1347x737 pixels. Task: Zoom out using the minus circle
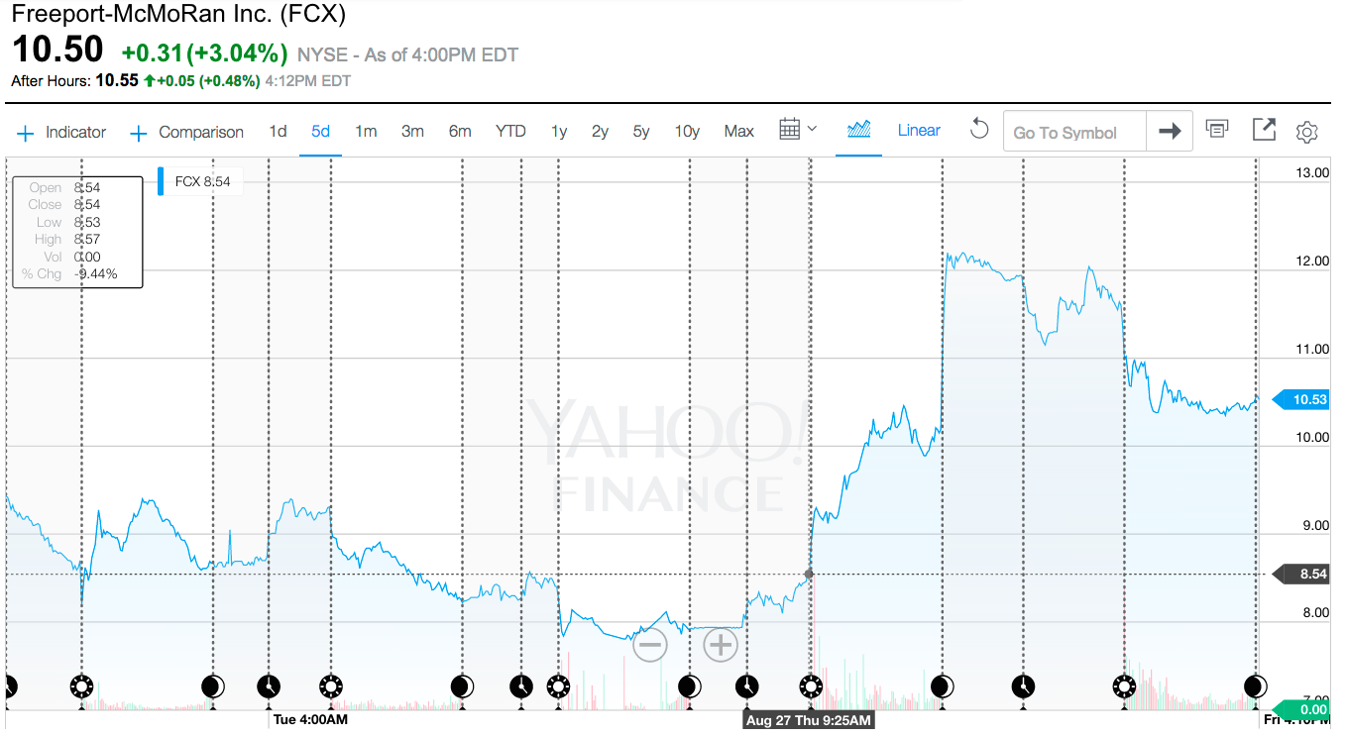(x=649, y=646)
